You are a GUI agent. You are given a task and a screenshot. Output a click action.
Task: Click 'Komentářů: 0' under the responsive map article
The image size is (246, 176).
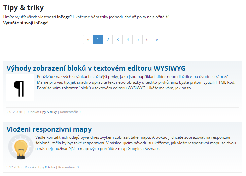68,167
